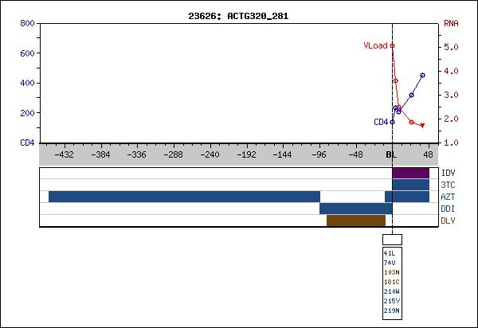The width and height of the screenshot is (478, 328).
Task: Select the IDV drug label
Action: 447,173
